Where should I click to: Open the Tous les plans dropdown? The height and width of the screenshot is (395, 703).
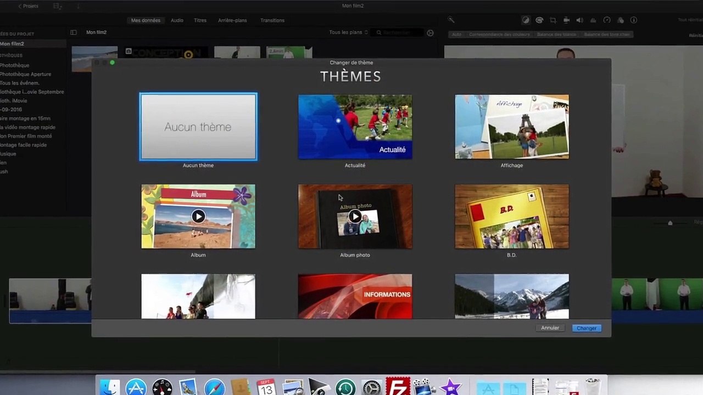point(348,32)
